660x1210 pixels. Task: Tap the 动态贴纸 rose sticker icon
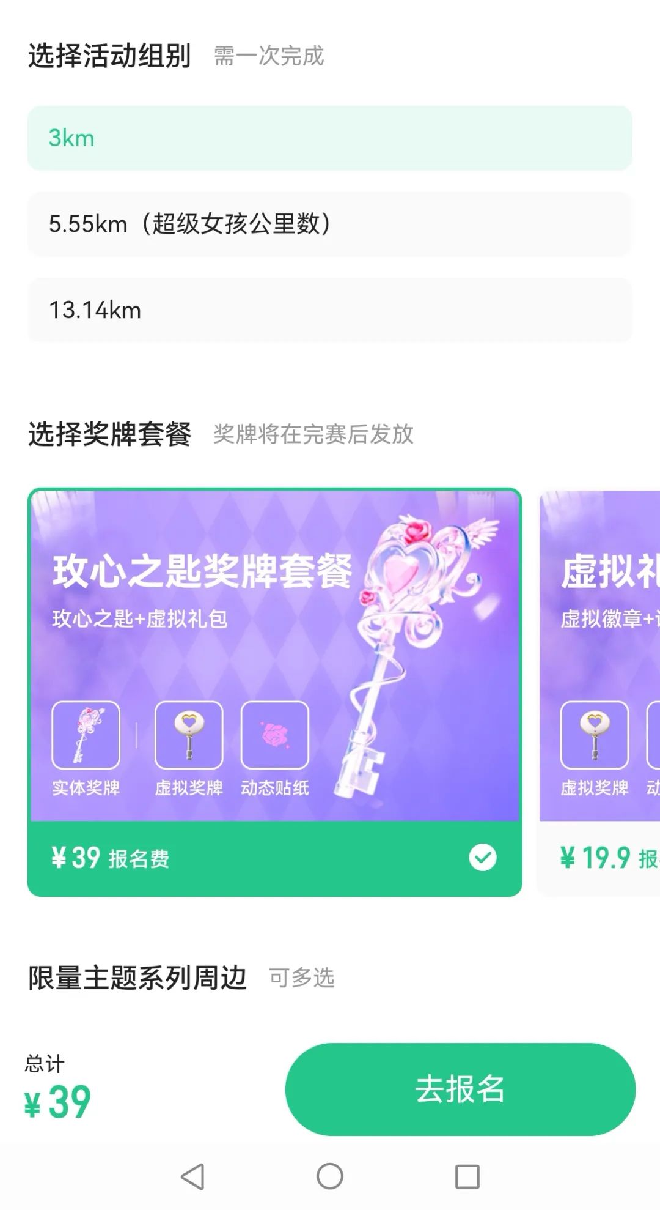click(275, 735)
